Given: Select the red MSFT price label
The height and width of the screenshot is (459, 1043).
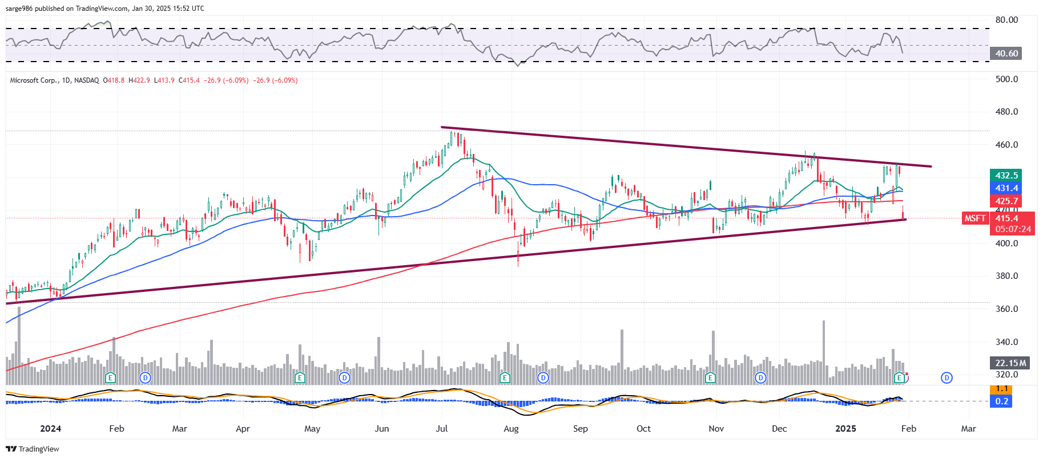Looking at the screenshot, I should click(x=974, y=218).
